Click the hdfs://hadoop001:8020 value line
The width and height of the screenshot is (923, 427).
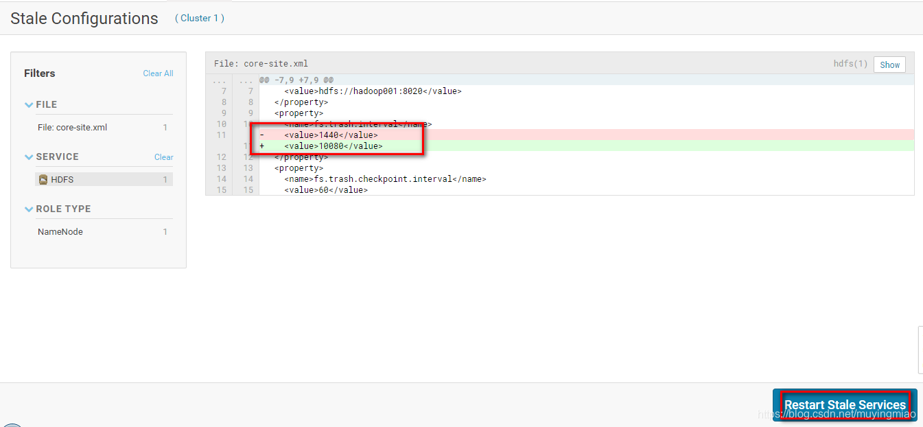[x=373, y=91]
